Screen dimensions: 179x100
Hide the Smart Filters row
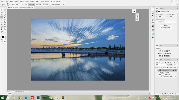click(x=160, y=75)
